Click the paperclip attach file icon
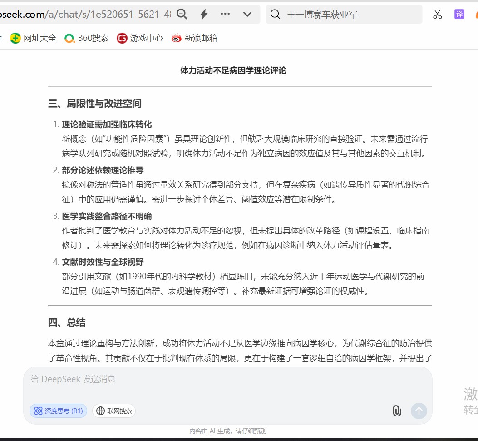Viewport: 478px width, 441px height. [397, 411]
